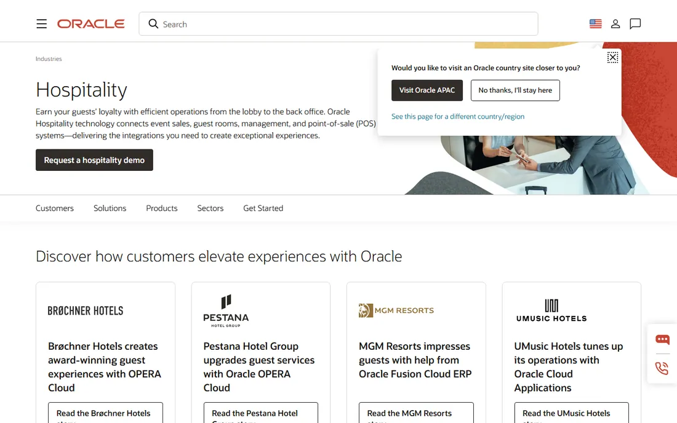Click the phone call icon

[x=662, y=368]
